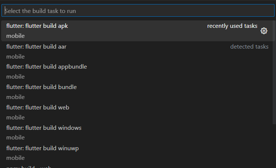Click the build task search input field

[x=138, y=10]
